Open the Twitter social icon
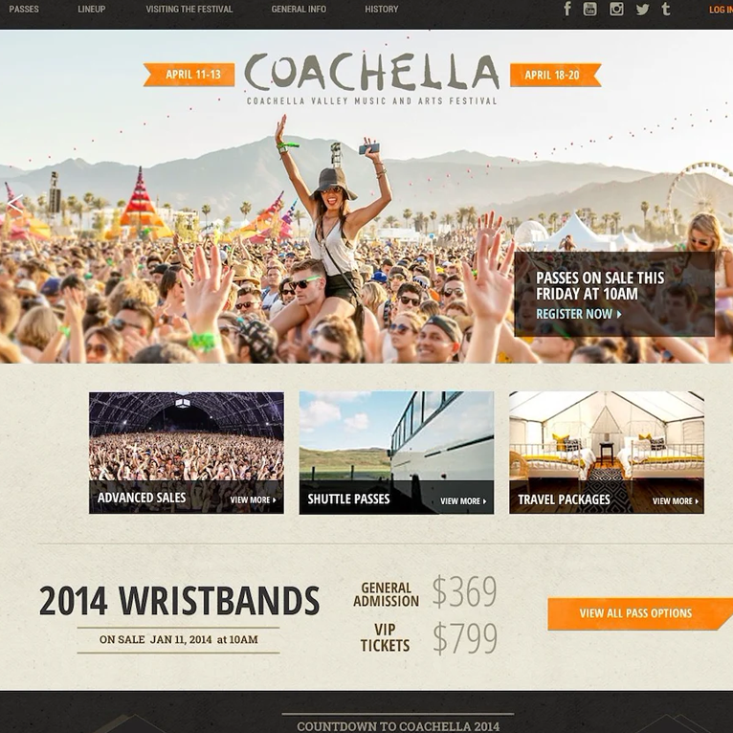Viewport: 733px width, 733px height. (x=643, y=9)
